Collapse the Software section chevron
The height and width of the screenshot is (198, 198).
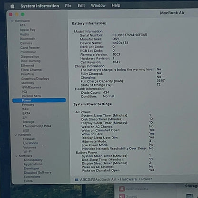tap(16, 156)
